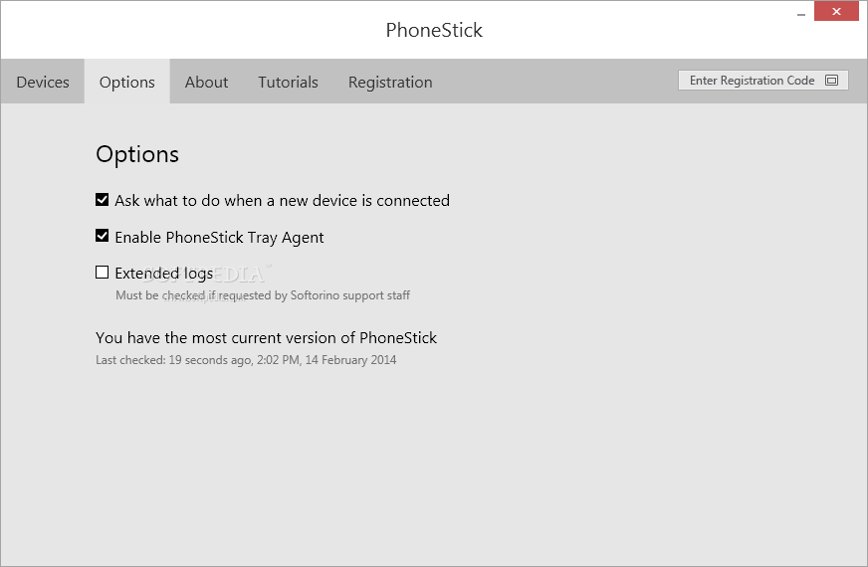Click the icon inside Enter Registration Code button
This screenshot has height=567, width=868.
[831, 81]
